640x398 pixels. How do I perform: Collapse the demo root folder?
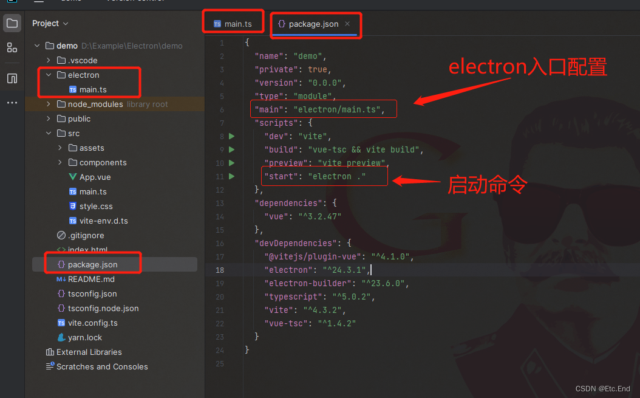click(x=37, y=46)
